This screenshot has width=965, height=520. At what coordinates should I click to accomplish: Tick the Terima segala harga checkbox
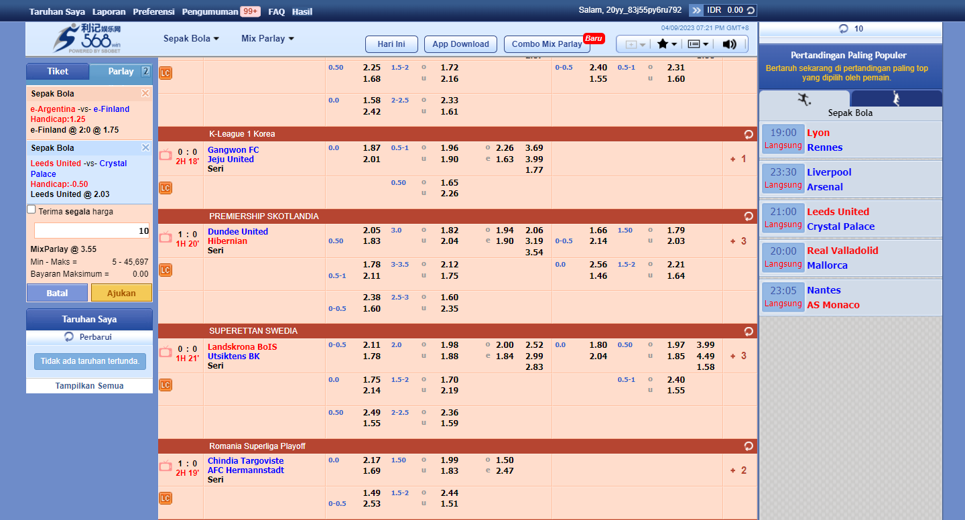click(31, 210)
